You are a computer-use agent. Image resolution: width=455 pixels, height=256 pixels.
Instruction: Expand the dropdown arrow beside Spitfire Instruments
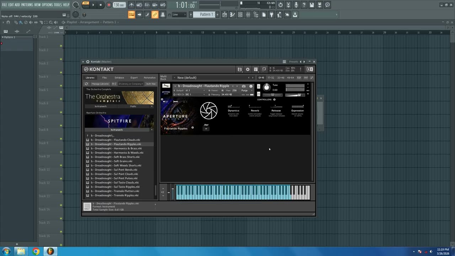(152, 130)
